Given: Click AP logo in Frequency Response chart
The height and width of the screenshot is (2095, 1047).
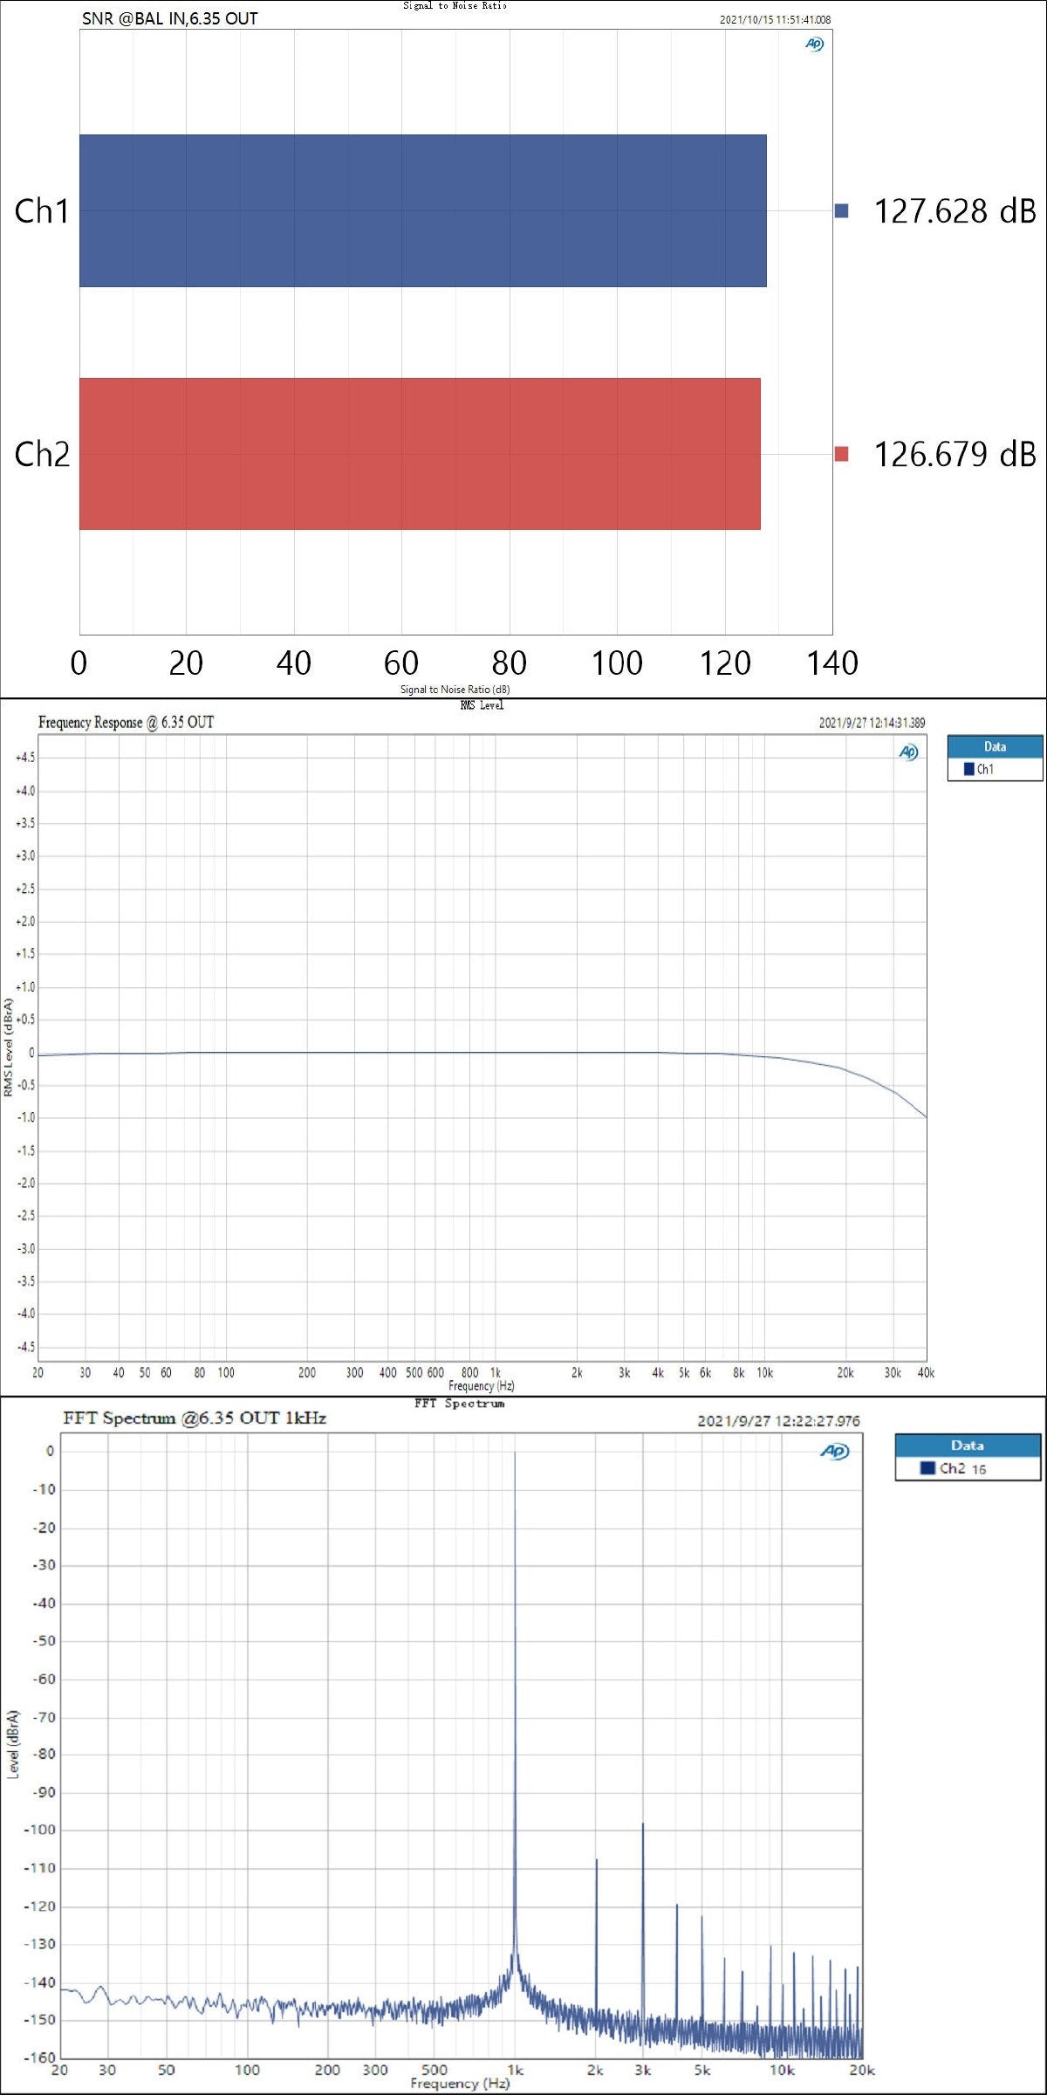Looking at the screenshot, I should point(908,752).
